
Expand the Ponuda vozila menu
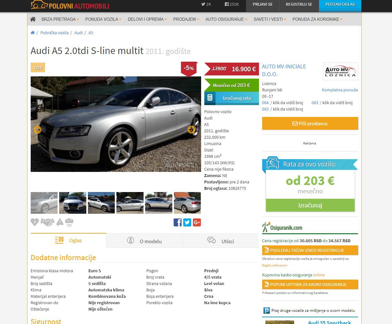tap(103, 19)
